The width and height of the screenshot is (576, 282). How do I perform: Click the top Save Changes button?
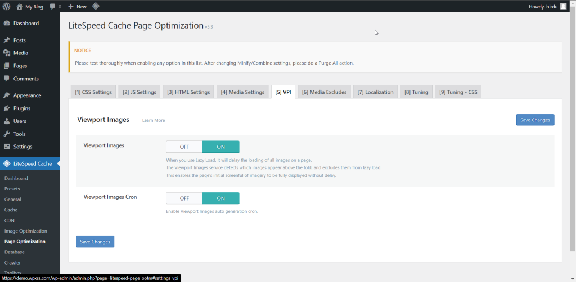click(x=535, y=120)
